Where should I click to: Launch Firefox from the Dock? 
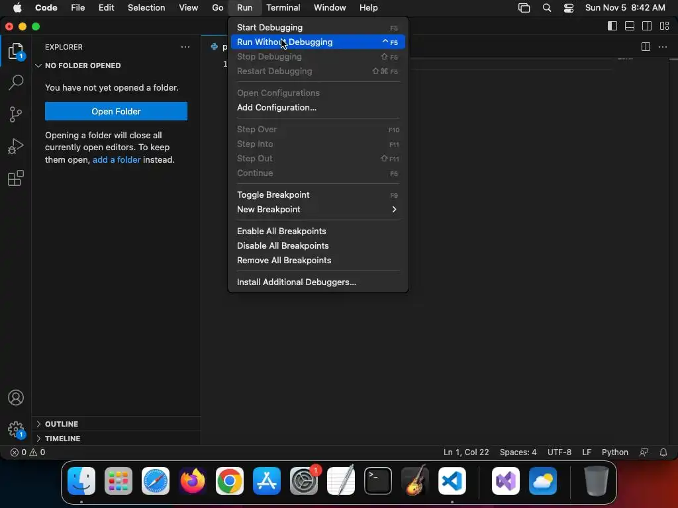click(x=193, y=481)
